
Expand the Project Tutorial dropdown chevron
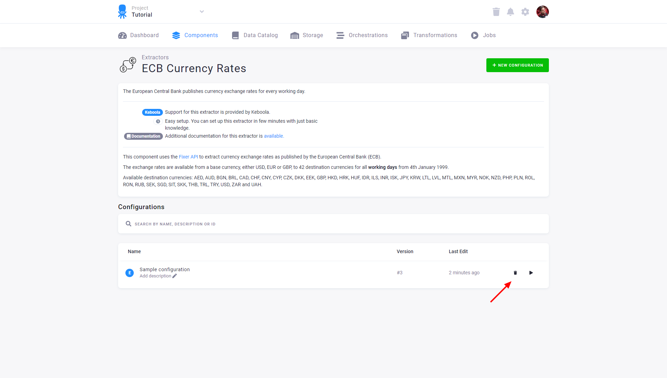tap(202, 12)
